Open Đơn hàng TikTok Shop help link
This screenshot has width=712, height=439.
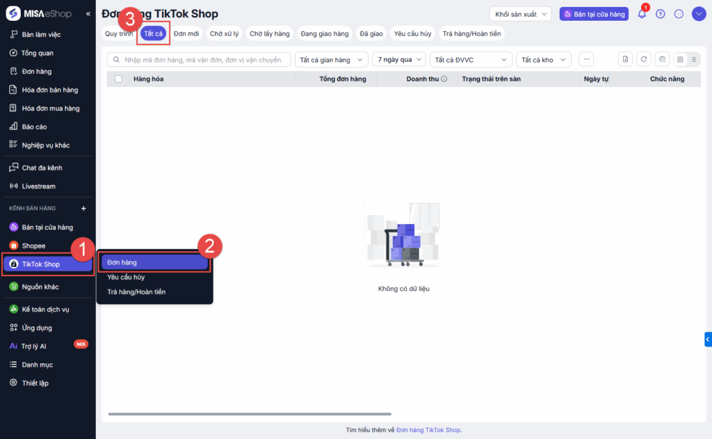coord(428,430)
